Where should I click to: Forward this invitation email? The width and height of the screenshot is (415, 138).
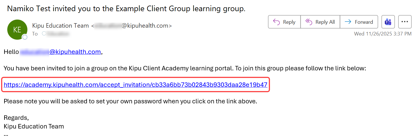click(359, 22)
